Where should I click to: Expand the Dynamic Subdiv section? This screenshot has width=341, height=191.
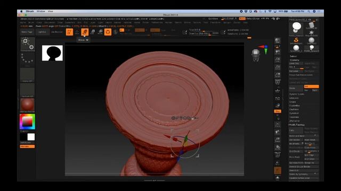(297, 94)
